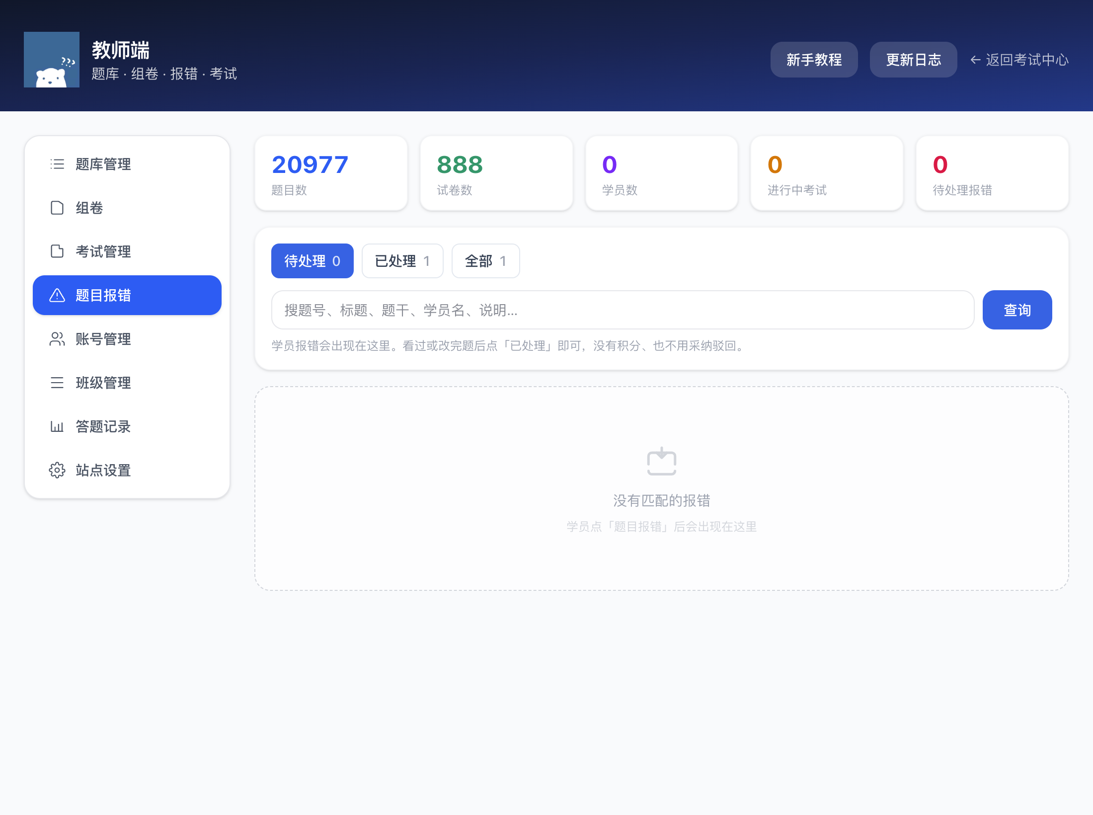Click the users icon beside 账号管理
Viewport: 1093px width, 815px height.
pyautogui.click(x=57, y=339)
